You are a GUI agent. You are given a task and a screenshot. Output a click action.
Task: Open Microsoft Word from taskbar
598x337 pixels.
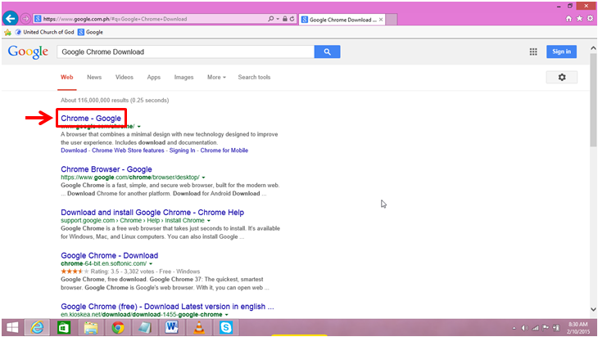[172, 327]
